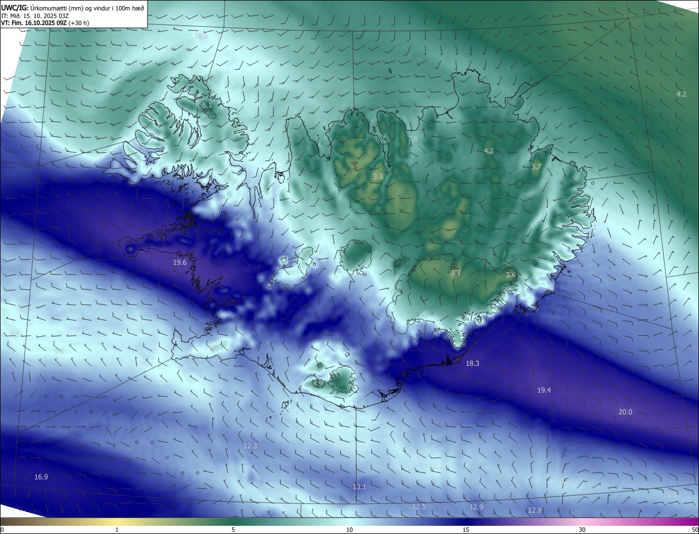
Task: Click the 10 tick on the color scale
Action: pyautogui.click(x=349, y=530)
